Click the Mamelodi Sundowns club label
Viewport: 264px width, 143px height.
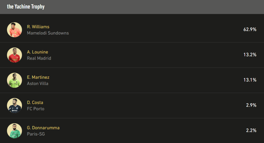[48, 33]
